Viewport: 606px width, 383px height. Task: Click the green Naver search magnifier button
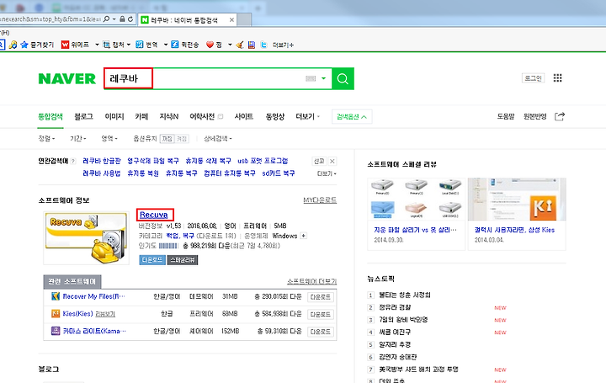point(343,79)
